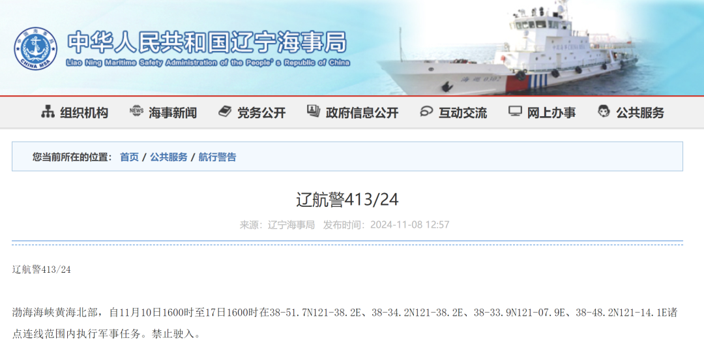
Task: Click the book icon beside 党务公开
Action: [225, 111]
